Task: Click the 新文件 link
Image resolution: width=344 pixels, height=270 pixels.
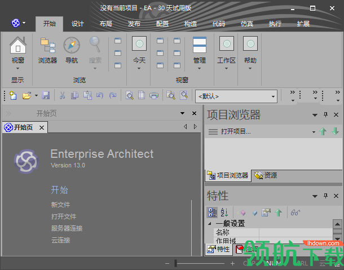Action: [60, 205]
